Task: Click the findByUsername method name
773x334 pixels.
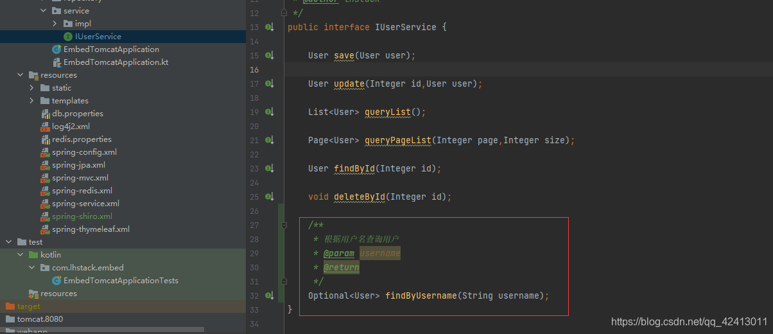Action: pos(421,295)
